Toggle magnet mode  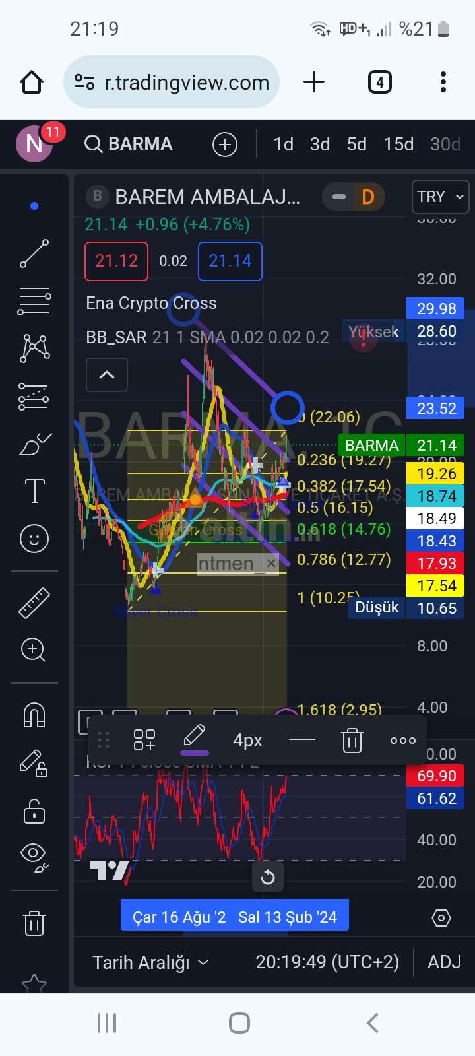point(34,715)
